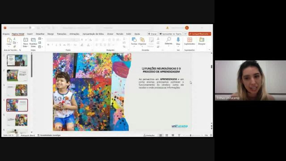Screen dimensions: 286x161
Task: Switch to the Inserir tab
Action: [x=30, y=34]
